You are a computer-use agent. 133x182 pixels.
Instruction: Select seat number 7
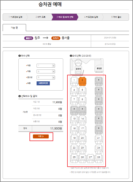(74, 101)
